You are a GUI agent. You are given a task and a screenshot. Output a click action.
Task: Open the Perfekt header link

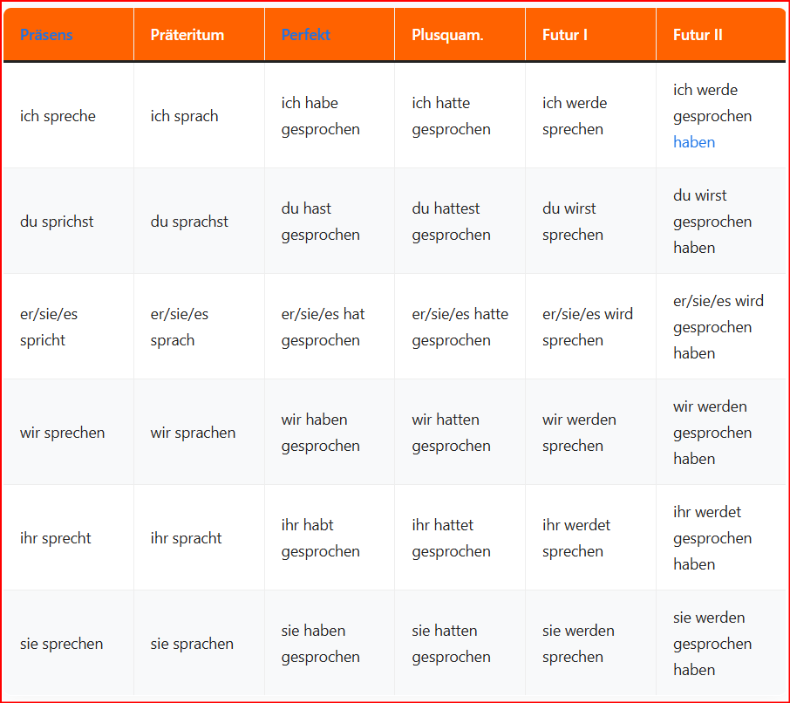[x=305, y=35]
